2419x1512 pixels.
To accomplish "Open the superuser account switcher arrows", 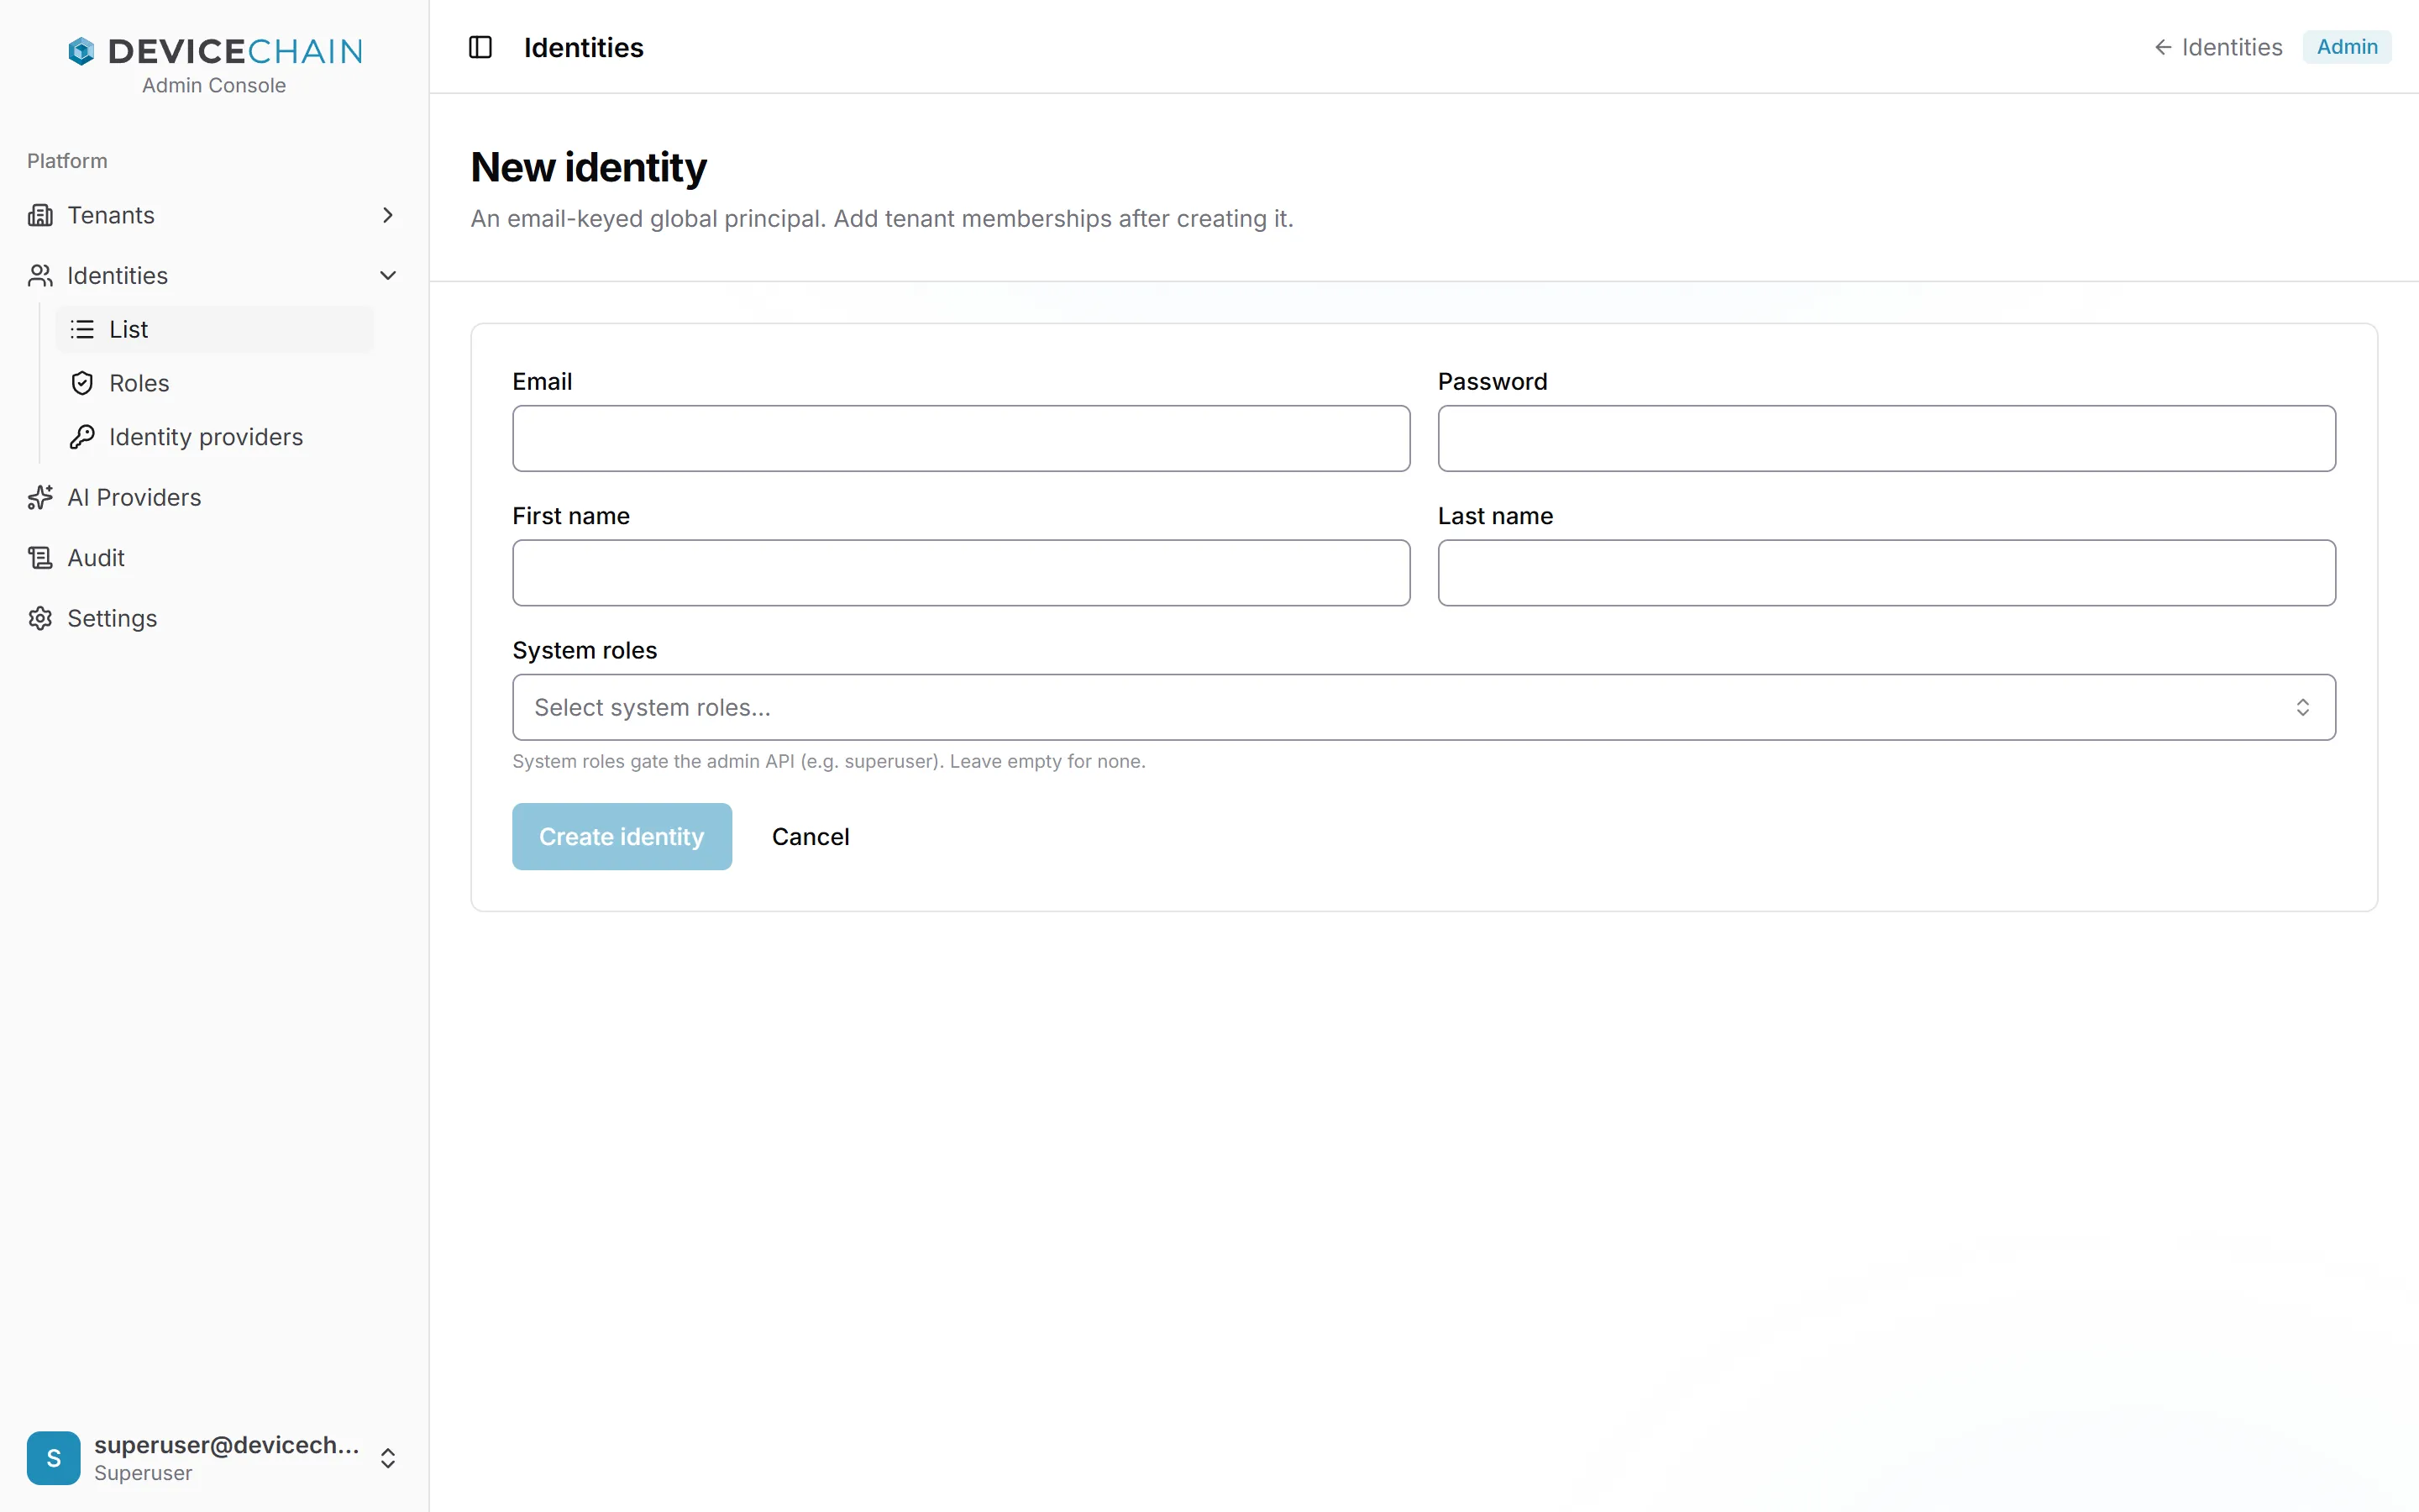I will point(388,1458).
